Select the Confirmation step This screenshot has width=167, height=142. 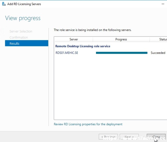(x=19, y=38)
